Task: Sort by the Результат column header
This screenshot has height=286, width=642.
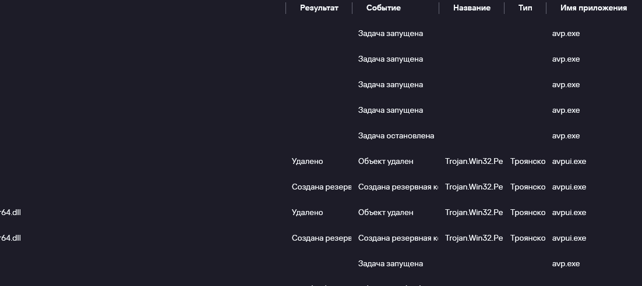Action: [319, 8]
